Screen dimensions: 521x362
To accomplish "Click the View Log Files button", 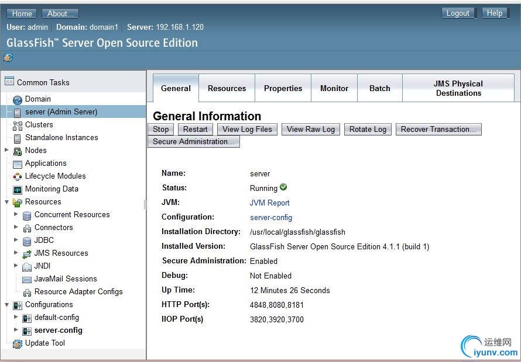I will [x=247, y=129].
